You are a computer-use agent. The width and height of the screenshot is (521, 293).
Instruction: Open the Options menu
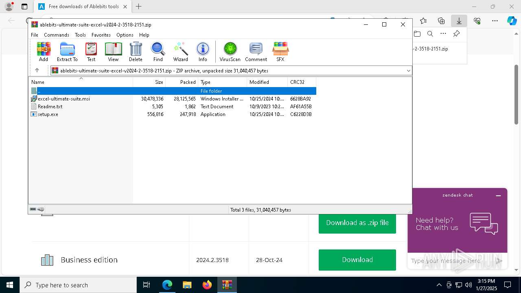[125, 35]
